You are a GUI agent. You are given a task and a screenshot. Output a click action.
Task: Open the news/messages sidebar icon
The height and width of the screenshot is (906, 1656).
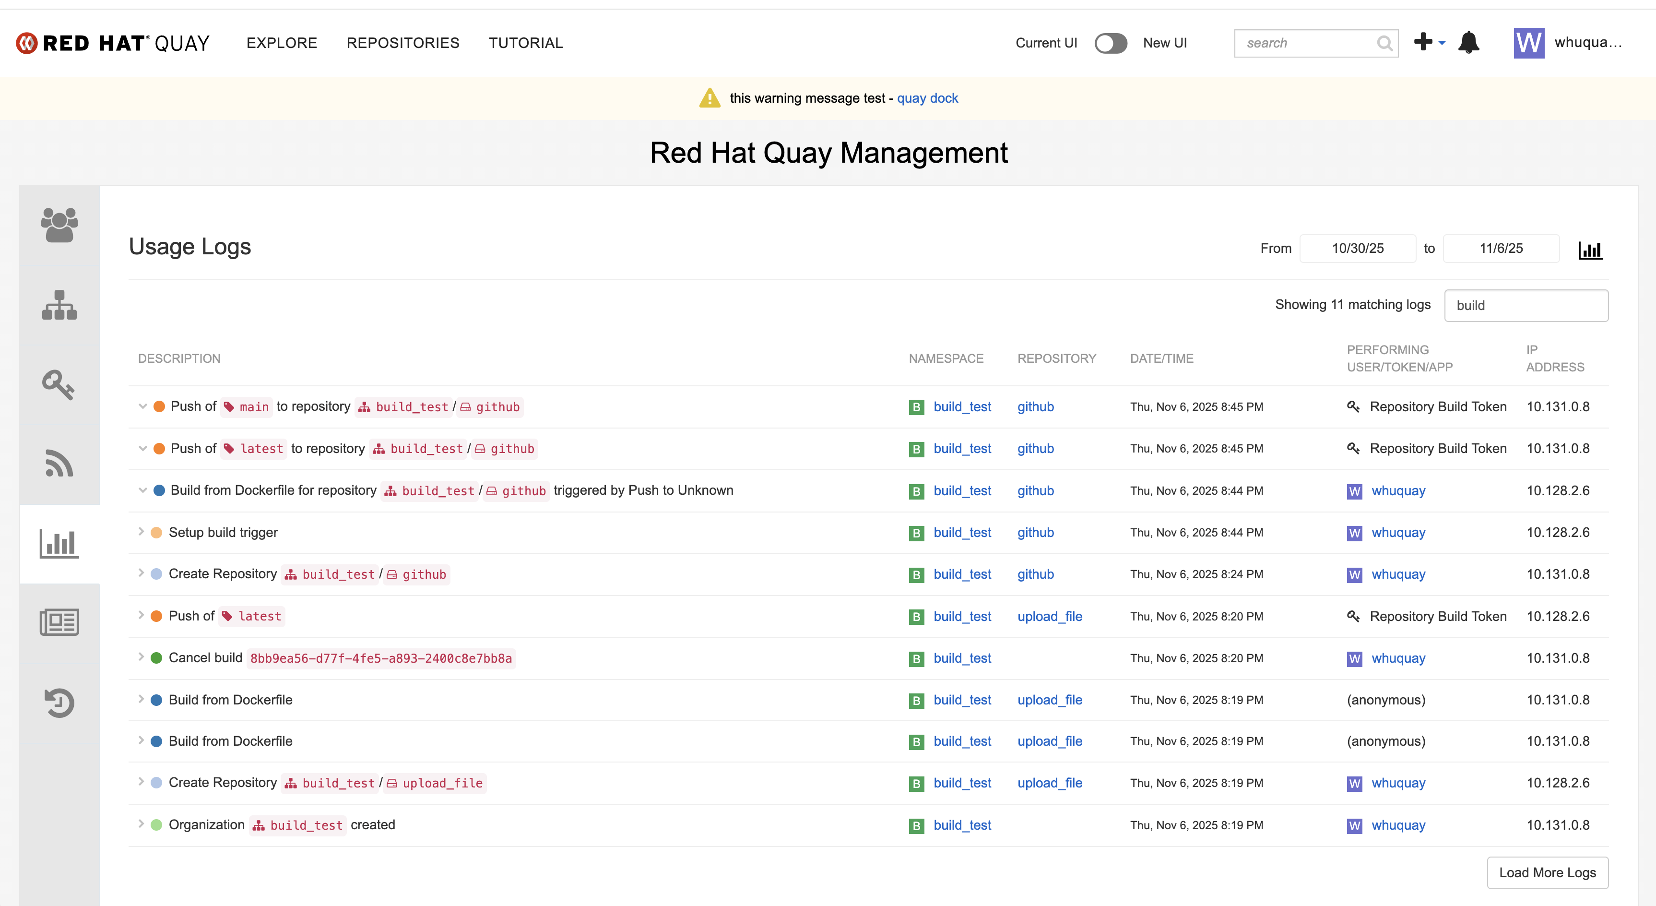click(59, 622)
